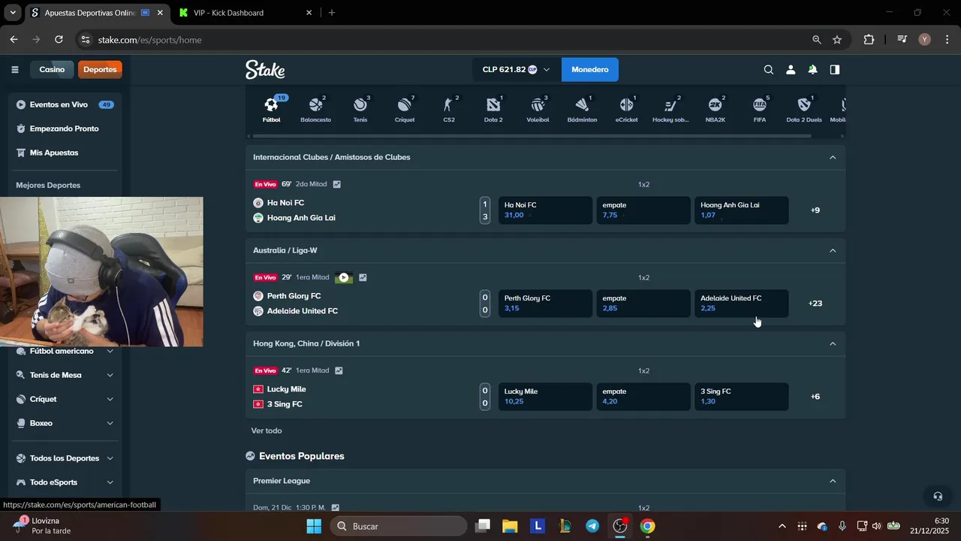
Task: Open stats icon for Perth Glory match
Action: pyautogui.click(x=363, y=277)
